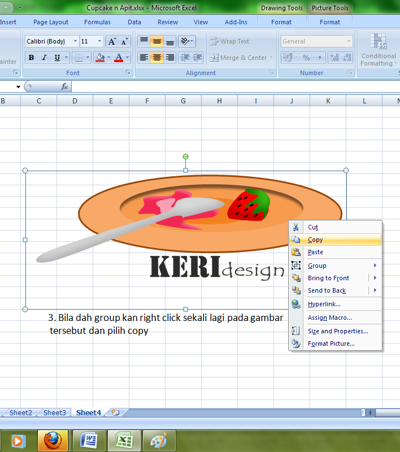Image resolution: width=400 pixels, height=452 pixels.
Task: Open the Borders dropdown arrow
Action: [x=88, y=58]
